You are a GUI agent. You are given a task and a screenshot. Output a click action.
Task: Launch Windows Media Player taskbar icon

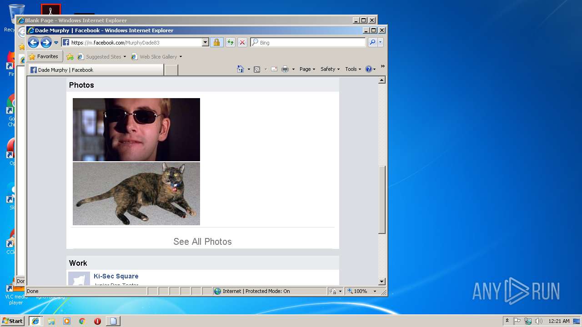click(x=67, y=321)
